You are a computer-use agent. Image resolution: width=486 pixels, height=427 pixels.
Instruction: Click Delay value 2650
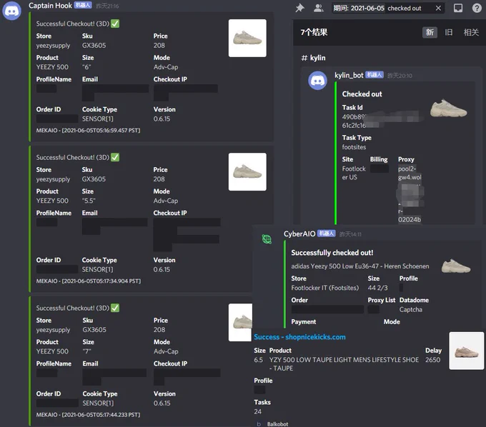(x=432, y=360)
